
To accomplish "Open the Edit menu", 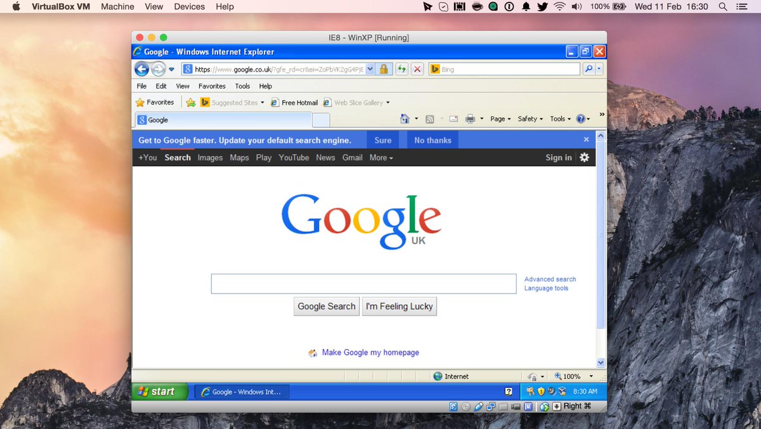I will 161,86.
